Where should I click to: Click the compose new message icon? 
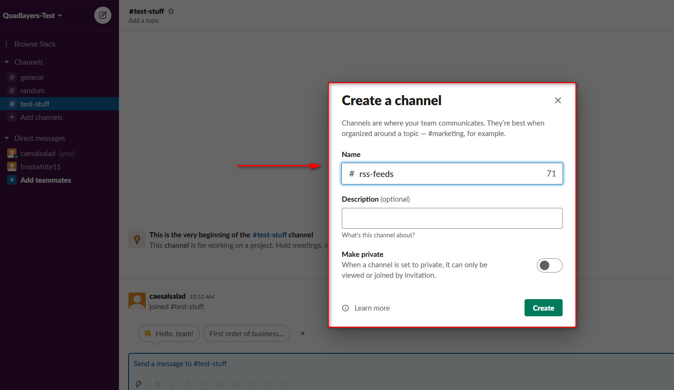coord(103,15)
